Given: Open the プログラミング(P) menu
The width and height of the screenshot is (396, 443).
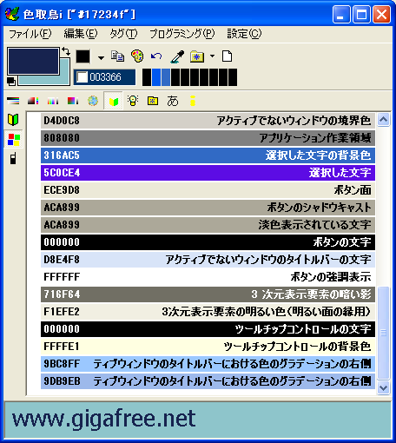Looking at the screenshot, I should pyautogui.click(x=182, y=34).
